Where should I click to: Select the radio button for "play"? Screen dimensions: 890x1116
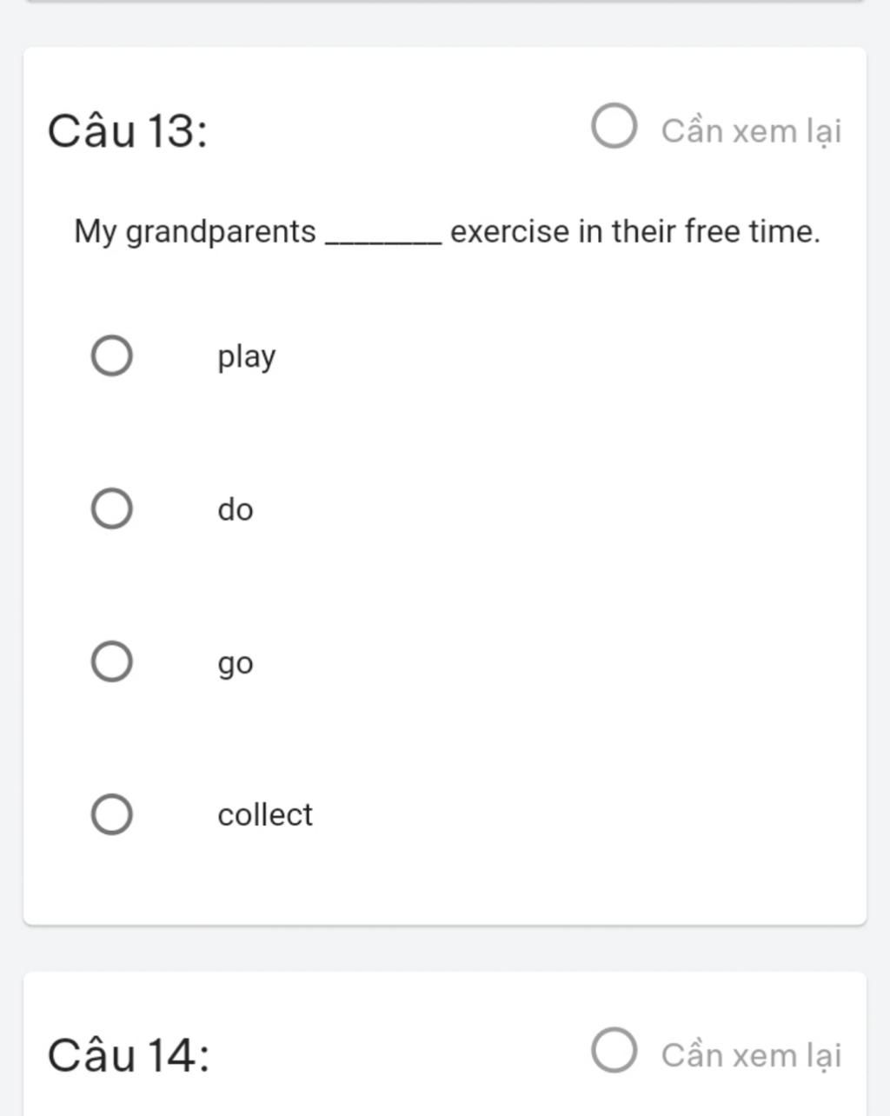pyautogui.click(x=112, y=355)
